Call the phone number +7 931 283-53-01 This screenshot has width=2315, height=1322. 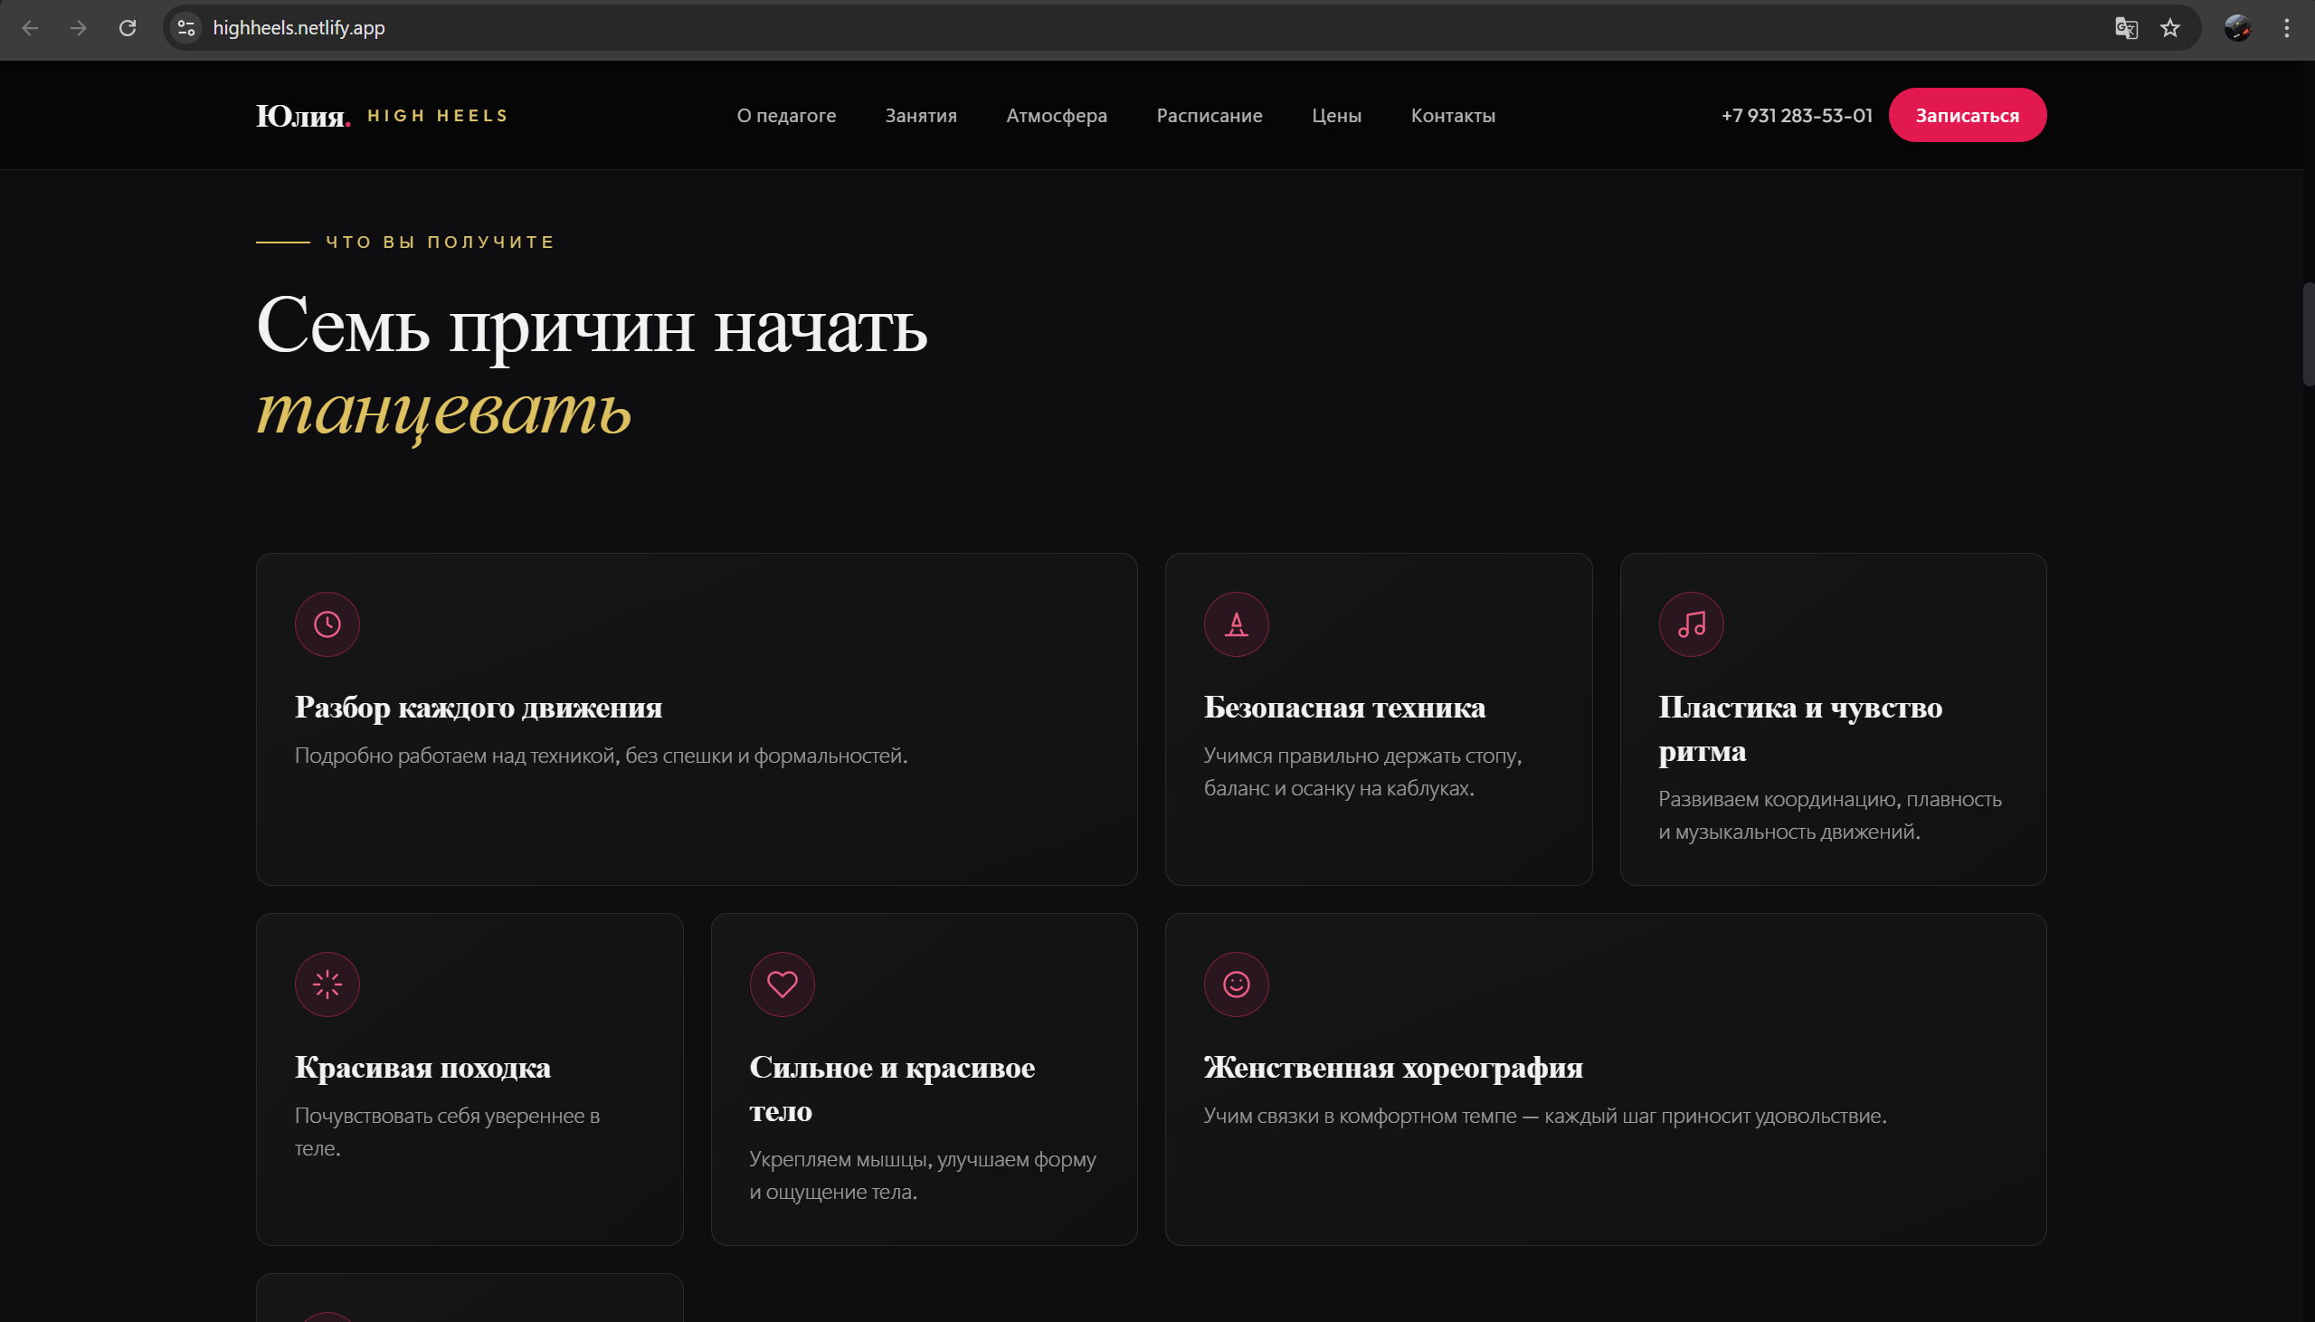coord(1796,115)
